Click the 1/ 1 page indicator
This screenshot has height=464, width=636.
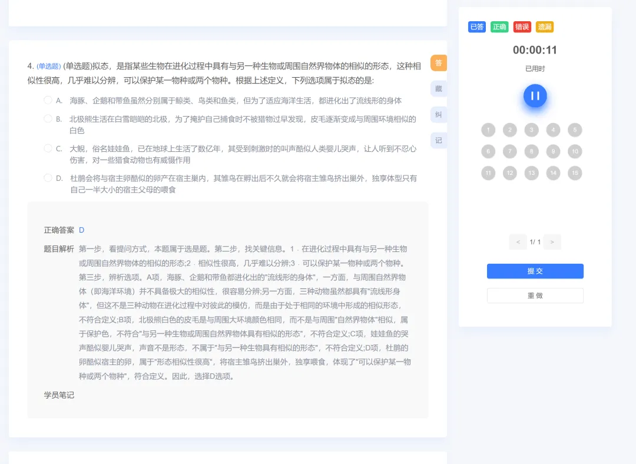pyautogui.click(x=535, y=242)
